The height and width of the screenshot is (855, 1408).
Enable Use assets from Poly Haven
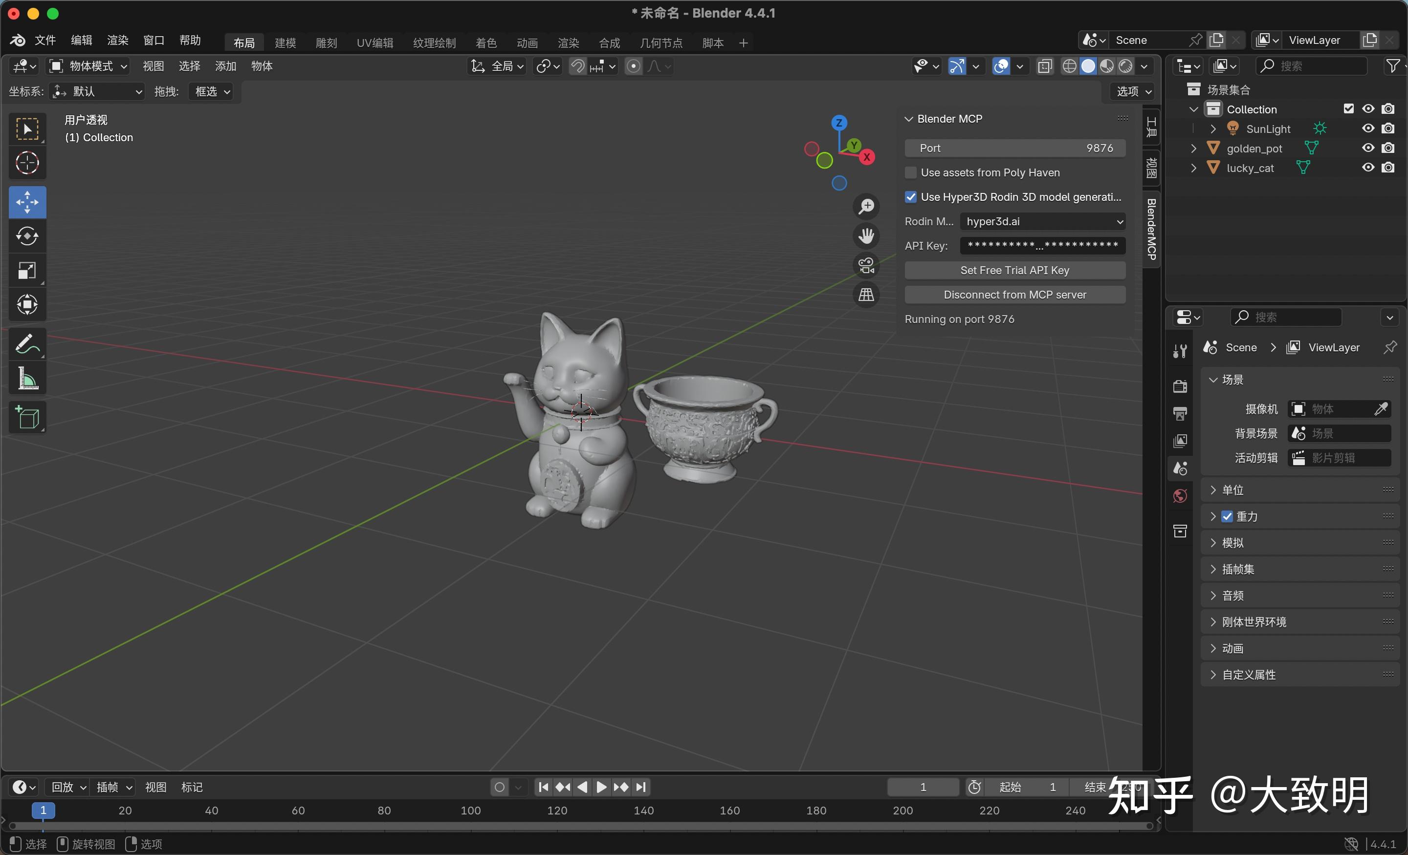910,172
